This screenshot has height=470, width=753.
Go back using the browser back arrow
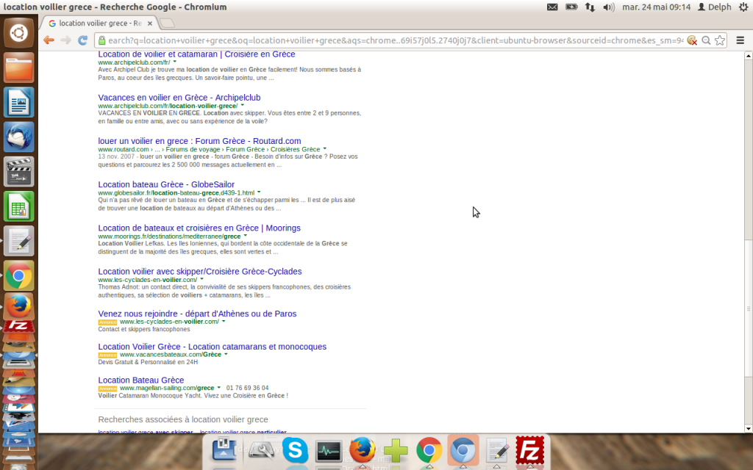(x=49, y=40)
